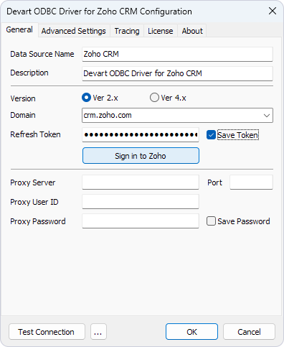Expand the Domain dropdown arrow
Viewport: 284px width, 347px height.
coord(267,116)
